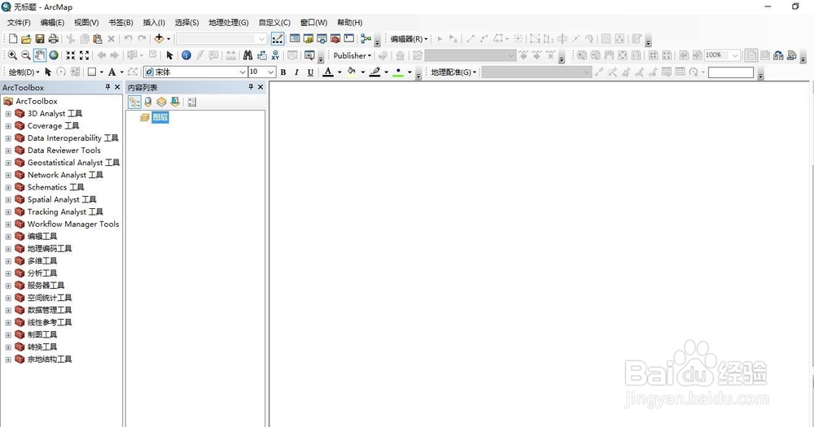Click the Fixed Zoom In icon
Viewport: 814px width, 427px height.
coord(71,55)
